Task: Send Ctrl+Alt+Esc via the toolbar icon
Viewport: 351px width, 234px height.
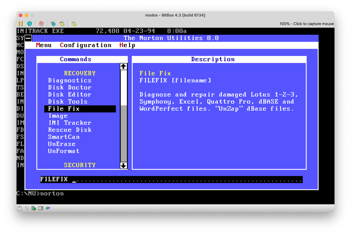Action: 62,24
